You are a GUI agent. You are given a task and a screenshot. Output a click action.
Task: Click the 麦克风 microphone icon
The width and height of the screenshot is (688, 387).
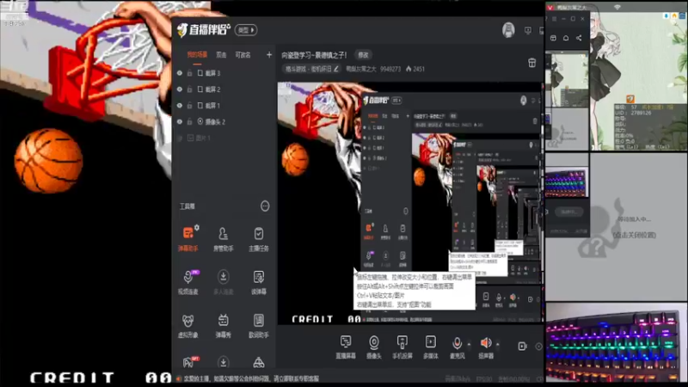pos(457,342)
